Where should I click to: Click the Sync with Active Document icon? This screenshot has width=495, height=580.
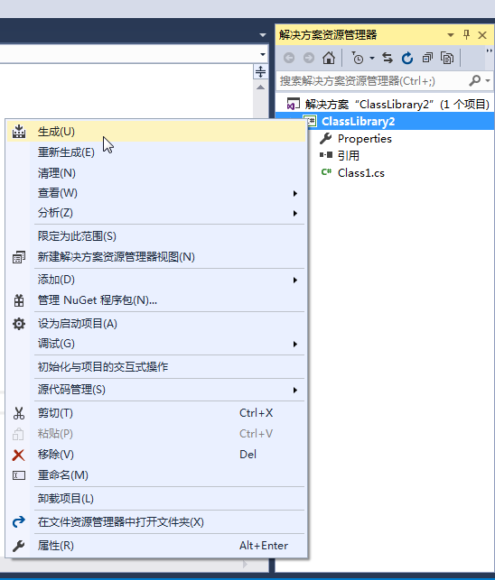388,58
